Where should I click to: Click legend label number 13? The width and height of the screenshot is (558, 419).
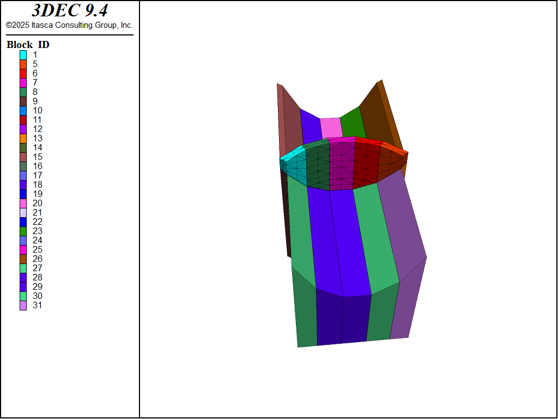pos(38,138)
